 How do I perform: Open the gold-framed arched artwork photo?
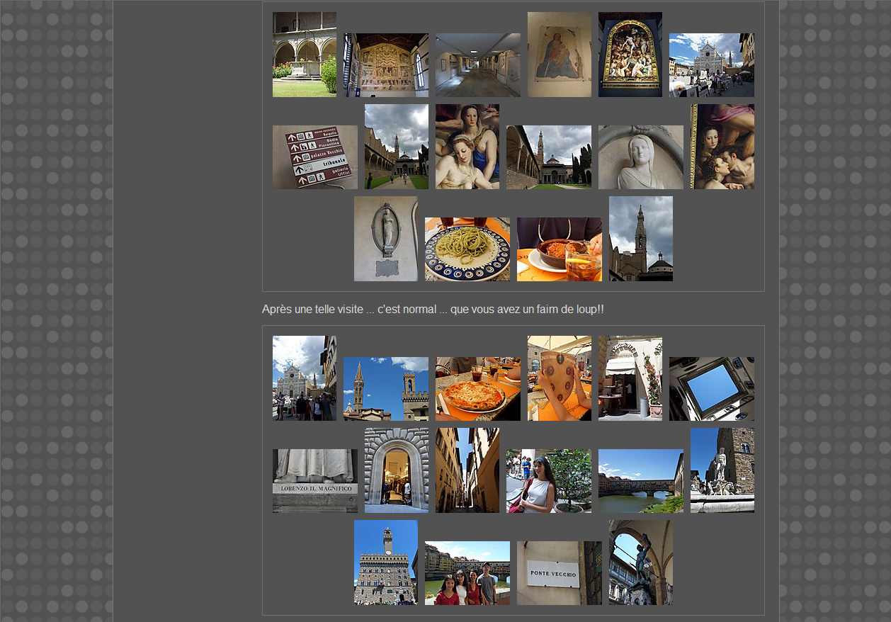click(x=630, y=55)
